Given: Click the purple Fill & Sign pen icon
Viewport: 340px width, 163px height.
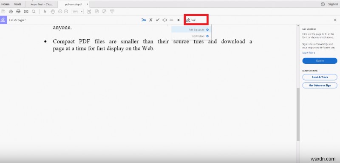Looking at the screenshot, I should tap(3, 20).
